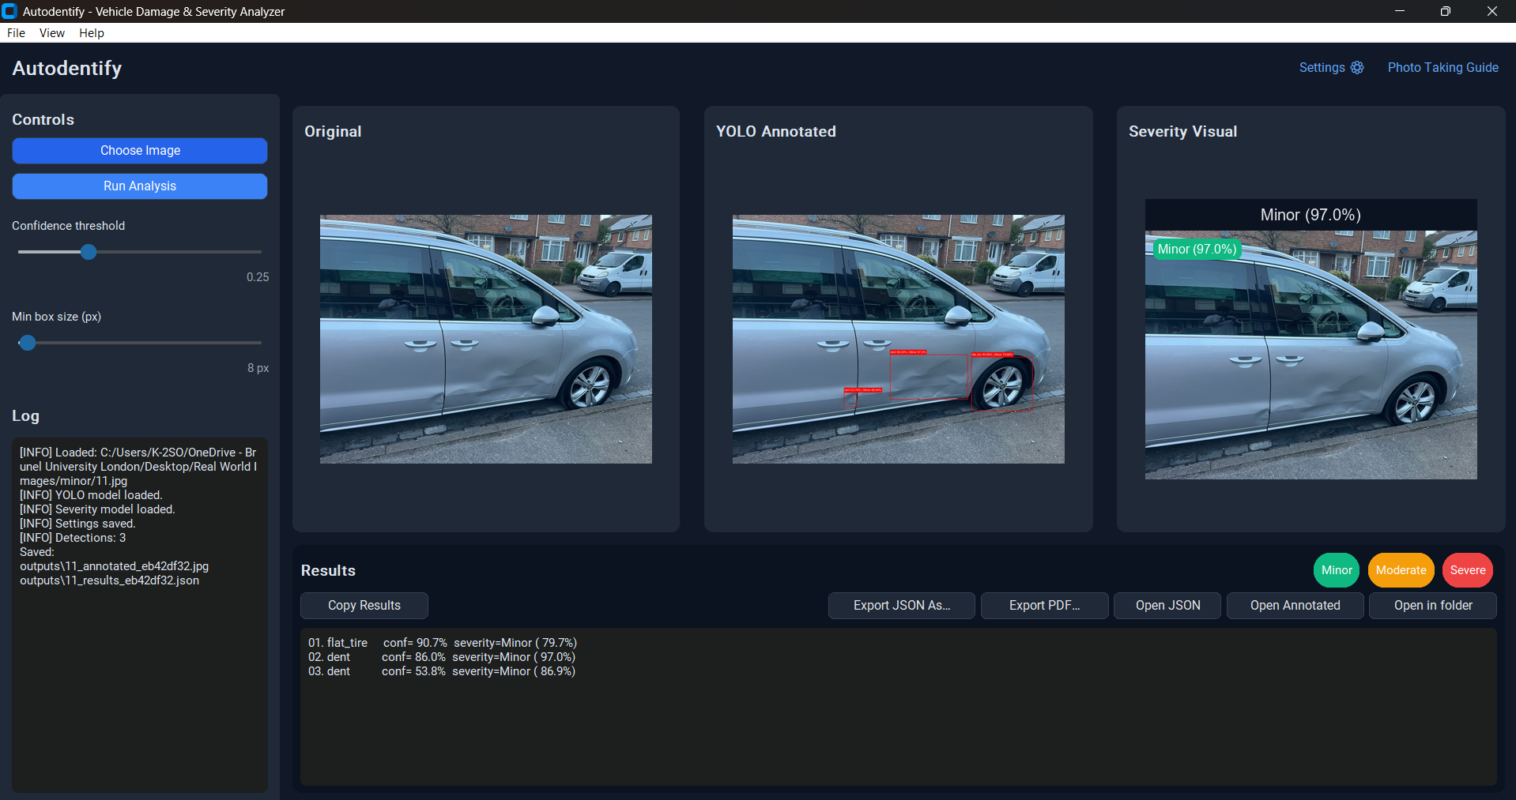Image resolution: width=1516 pixels, height=800 pixels.
Task: Start the Run Analysis button
Action: (140, 186)
